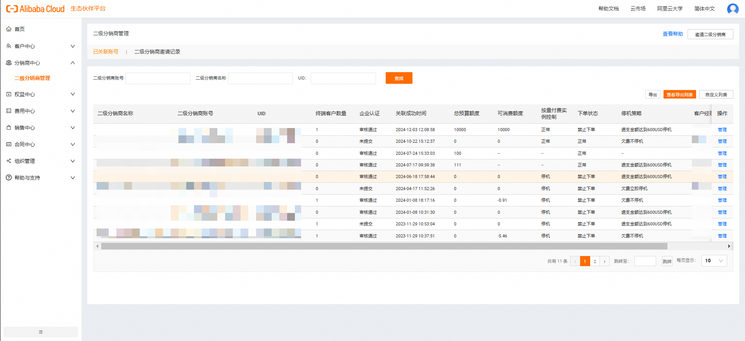Click the 首页 home icon

pyautogui.click(x=9, y=29)
